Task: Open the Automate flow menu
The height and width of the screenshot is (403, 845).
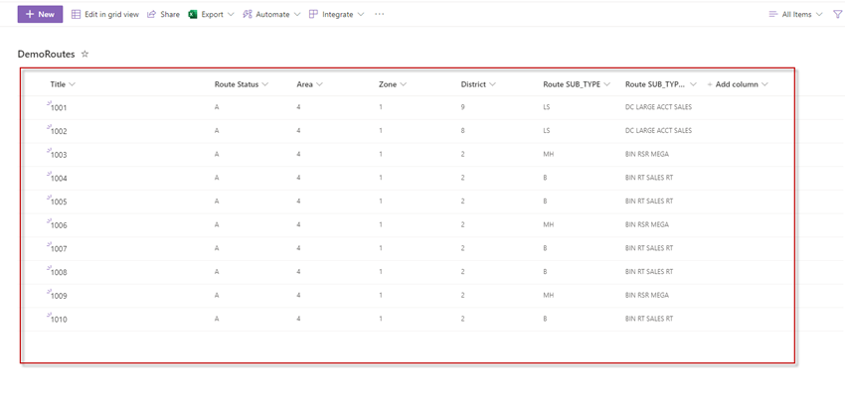Action: point(271,15)
